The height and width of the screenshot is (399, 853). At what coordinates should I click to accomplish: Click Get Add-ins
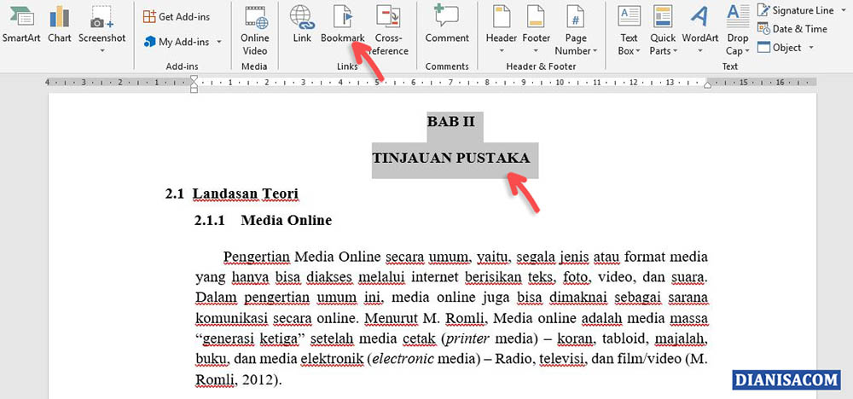(177, 17)
